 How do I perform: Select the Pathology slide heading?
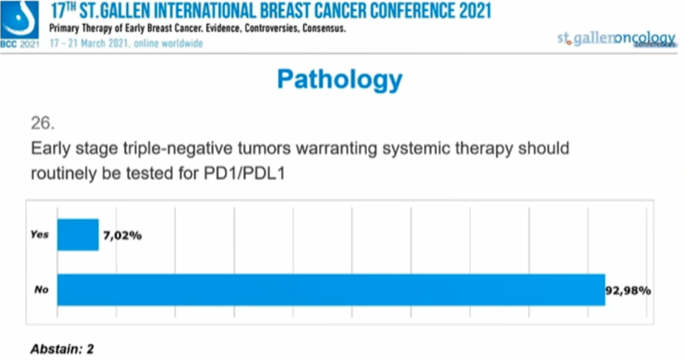pos(340,79)
